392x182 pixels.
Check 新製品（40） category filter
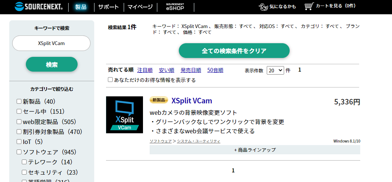(x=19, y=102)
